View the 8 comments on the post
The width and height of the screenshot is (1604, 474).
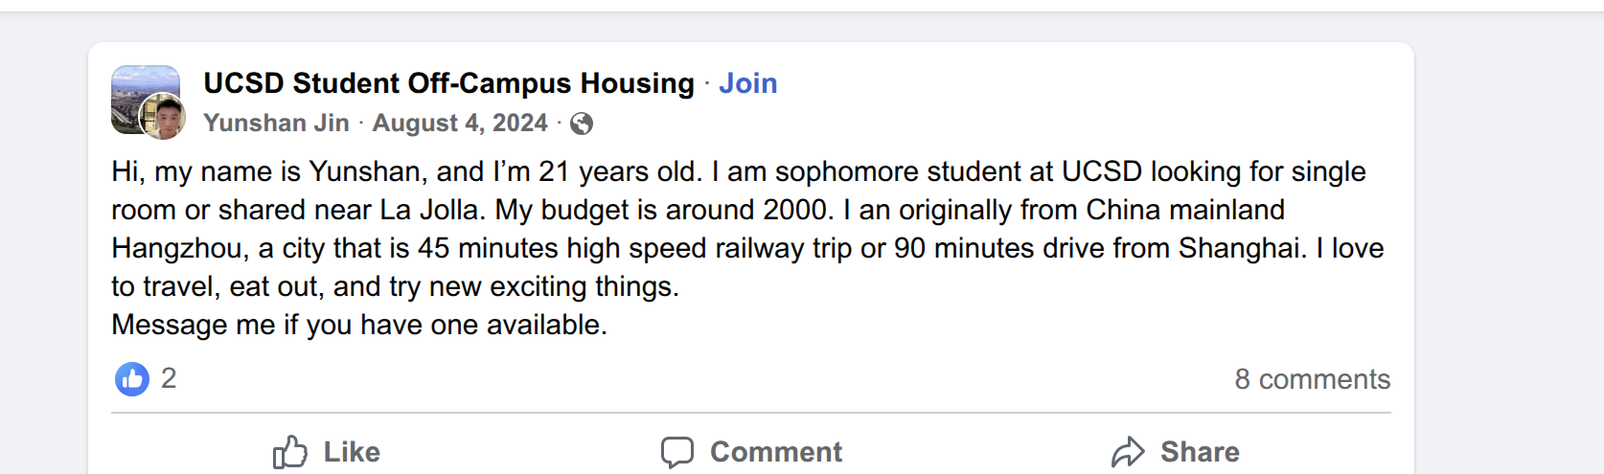[1312, 379]
